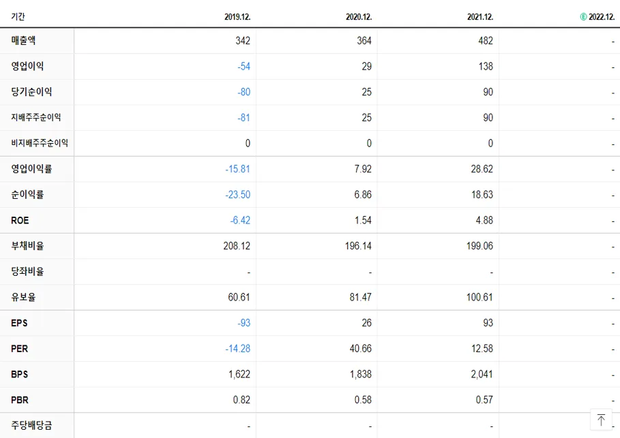This screenshot has height=438, width=620.
Task: Click the 매출액 row label
Action: coord(23,40)
